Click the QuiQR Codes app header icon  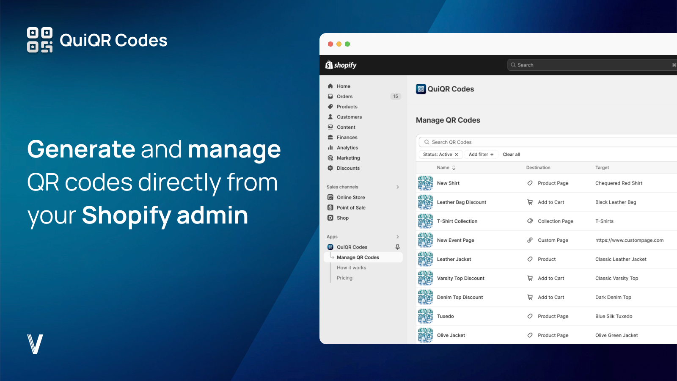(x=421, y=89)
